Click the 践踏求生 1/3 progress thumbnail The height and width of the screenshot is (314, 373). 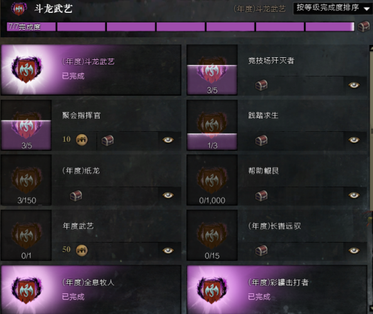[x=212, y=125]
